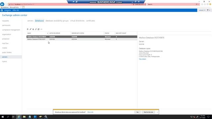The image size is (212, 119).
Task: Open the database availability groups tab
Action: 57,21
